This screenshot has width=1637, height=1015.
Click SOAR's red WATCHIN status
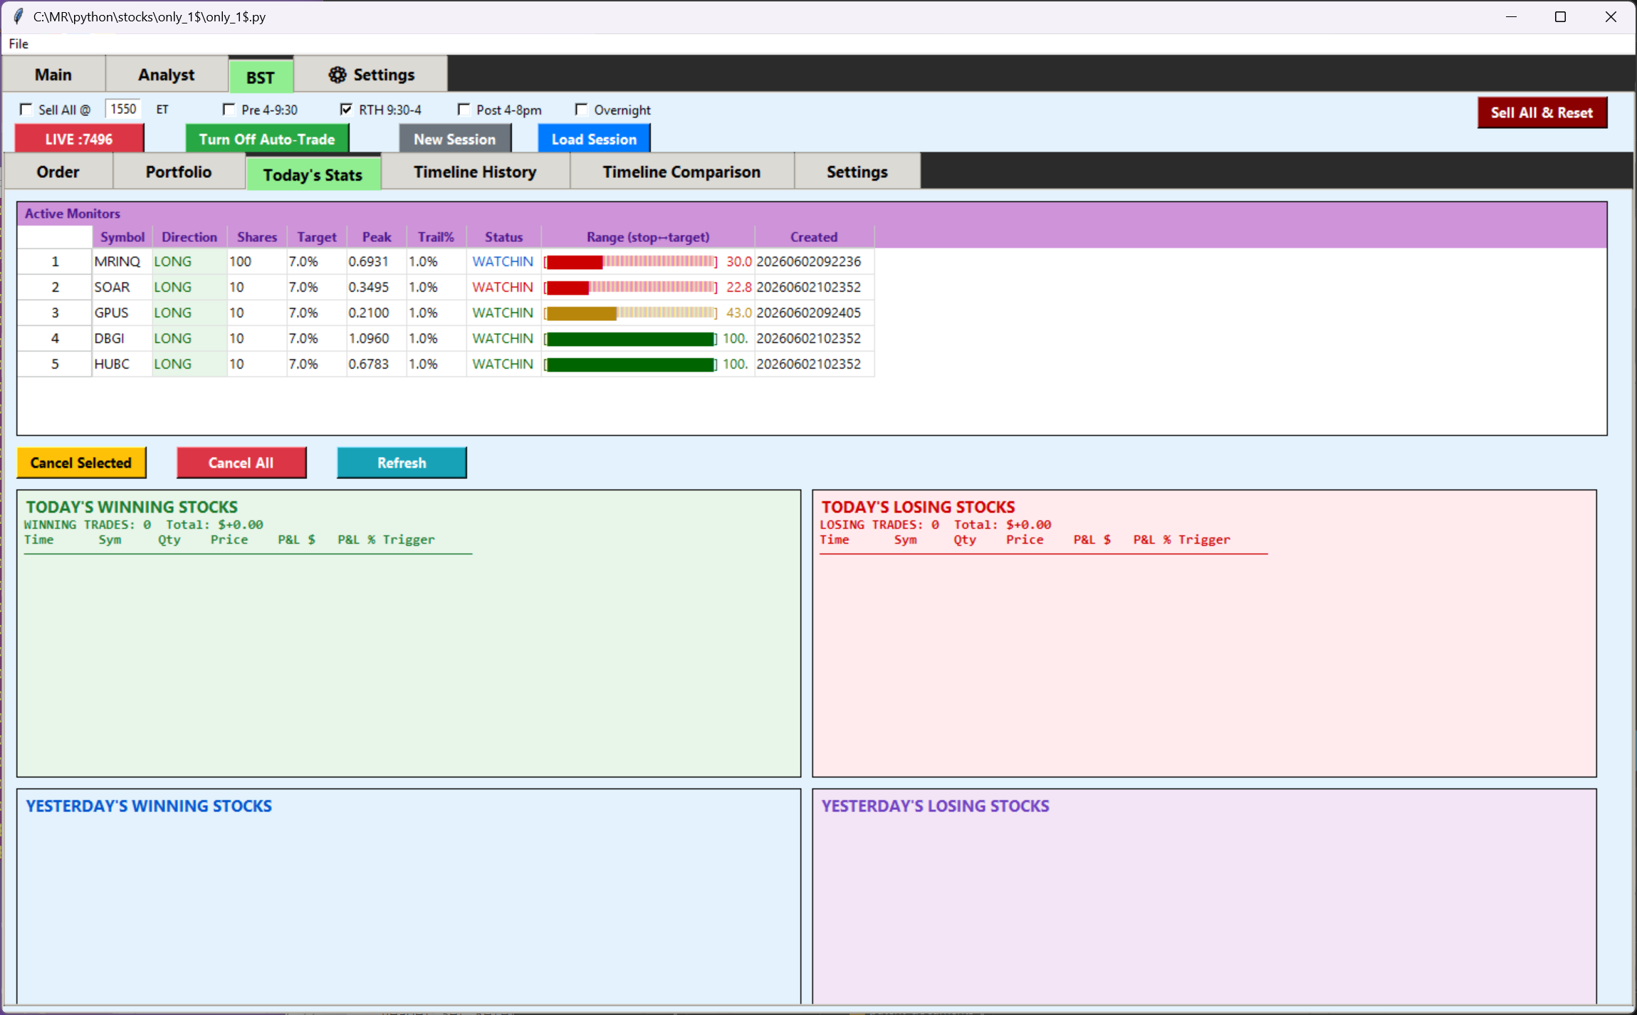tap(503, 287)
